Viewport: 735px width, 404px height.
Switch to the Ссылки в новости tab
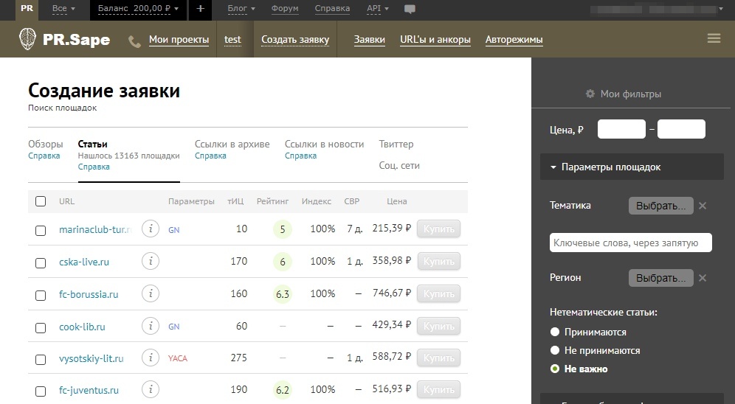pos(325,144)
